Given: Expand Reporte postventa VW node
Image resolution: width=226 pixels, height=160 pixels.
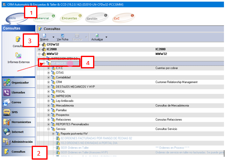Looking at the screenshot, I should (53, 134).
